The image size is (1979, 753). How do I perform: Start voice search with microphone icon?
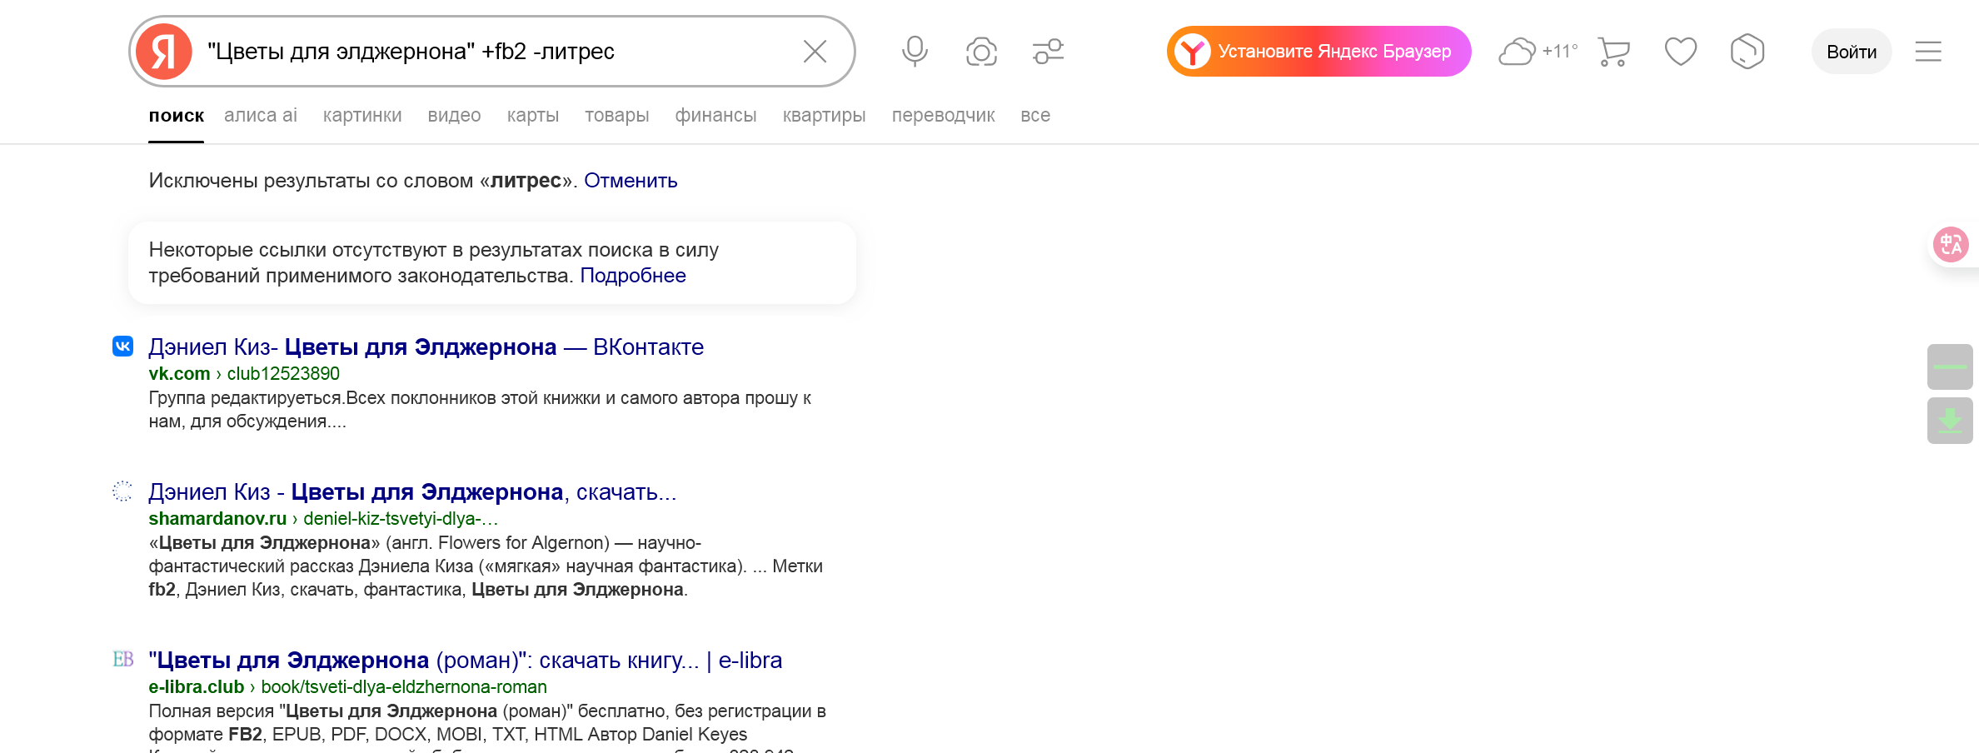[x=915, y=52]
